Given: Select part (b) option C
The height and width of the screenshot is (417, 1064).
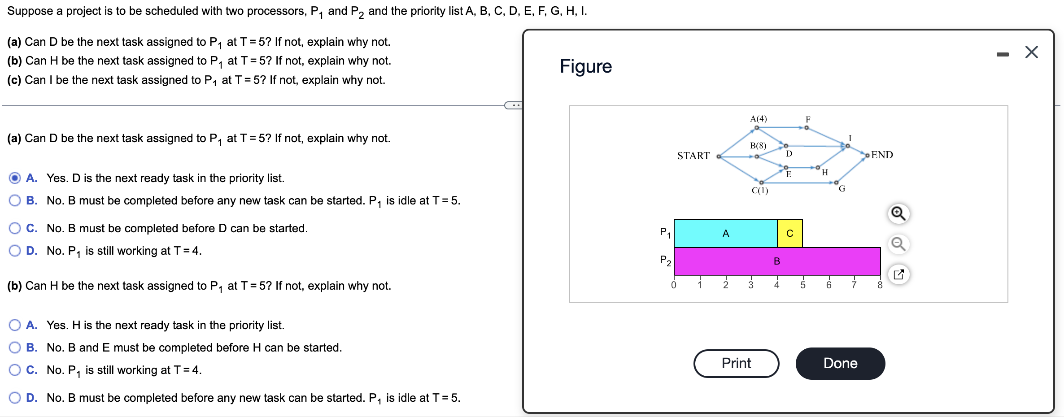Looking at the screenshot, I should [15, 370].
